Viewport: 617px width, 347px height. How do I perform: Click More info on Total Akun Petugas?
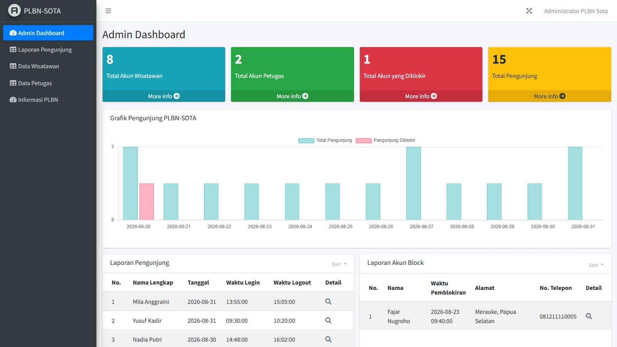(x=292, y=96)
